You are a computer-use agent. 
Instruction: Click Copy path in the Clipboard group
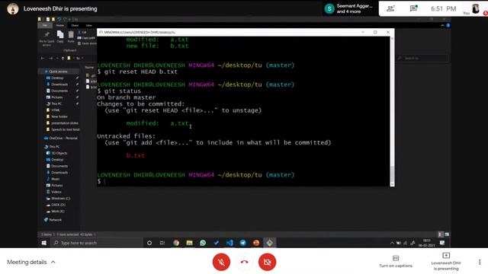[x=86, y=38]
